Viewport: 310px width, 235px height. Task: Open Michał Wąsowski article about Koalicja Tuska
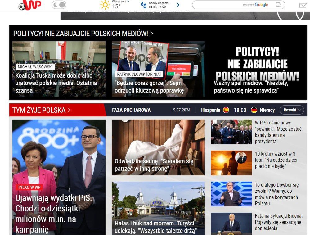(x=59, y=69)
